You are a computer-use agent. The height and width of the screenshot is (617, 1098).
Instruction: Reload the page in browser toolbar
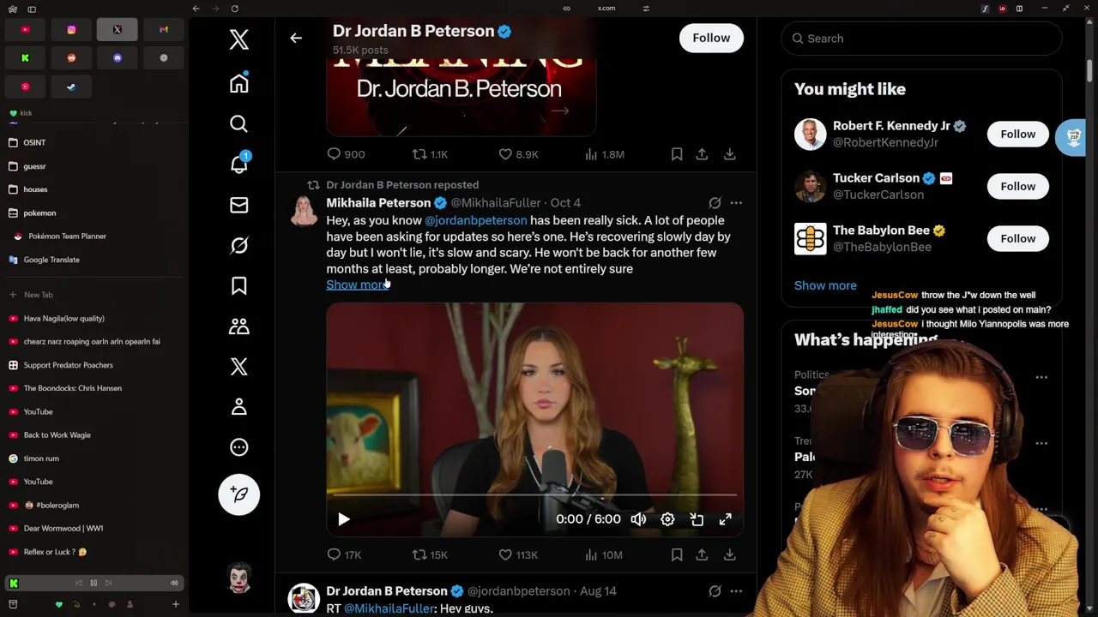click(x=234, y=9)
